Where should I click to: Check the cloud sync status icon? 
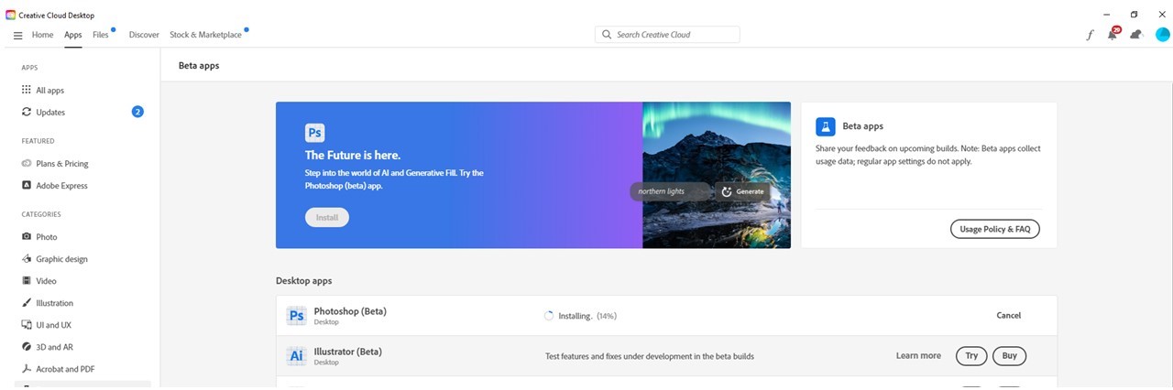click(1136, 35)
